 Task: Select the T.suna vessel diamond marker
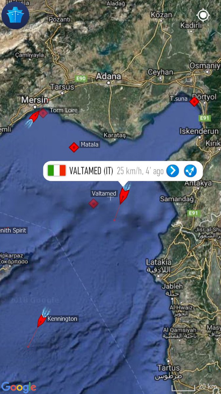(194, 101)
